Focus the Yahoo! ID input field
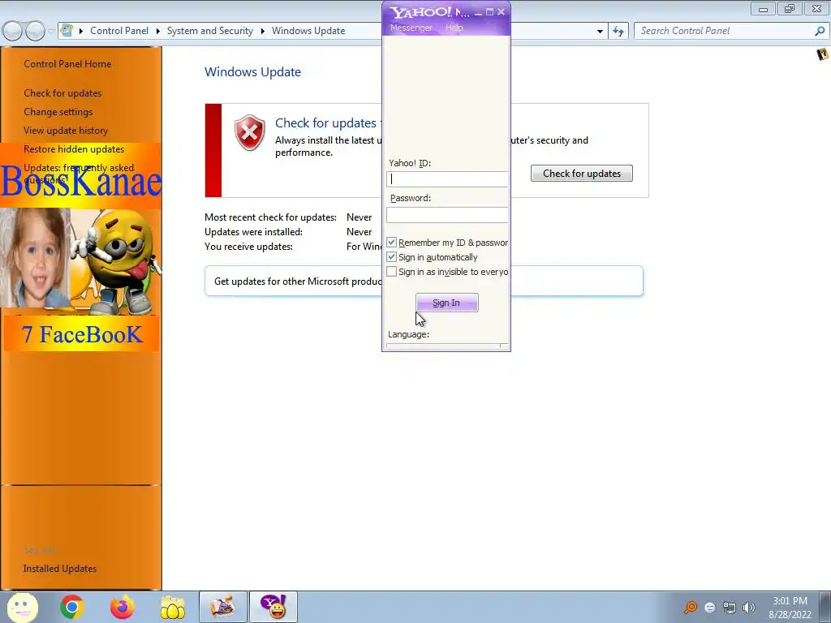This screenshot has height=623, width=831. coord(447,179)
